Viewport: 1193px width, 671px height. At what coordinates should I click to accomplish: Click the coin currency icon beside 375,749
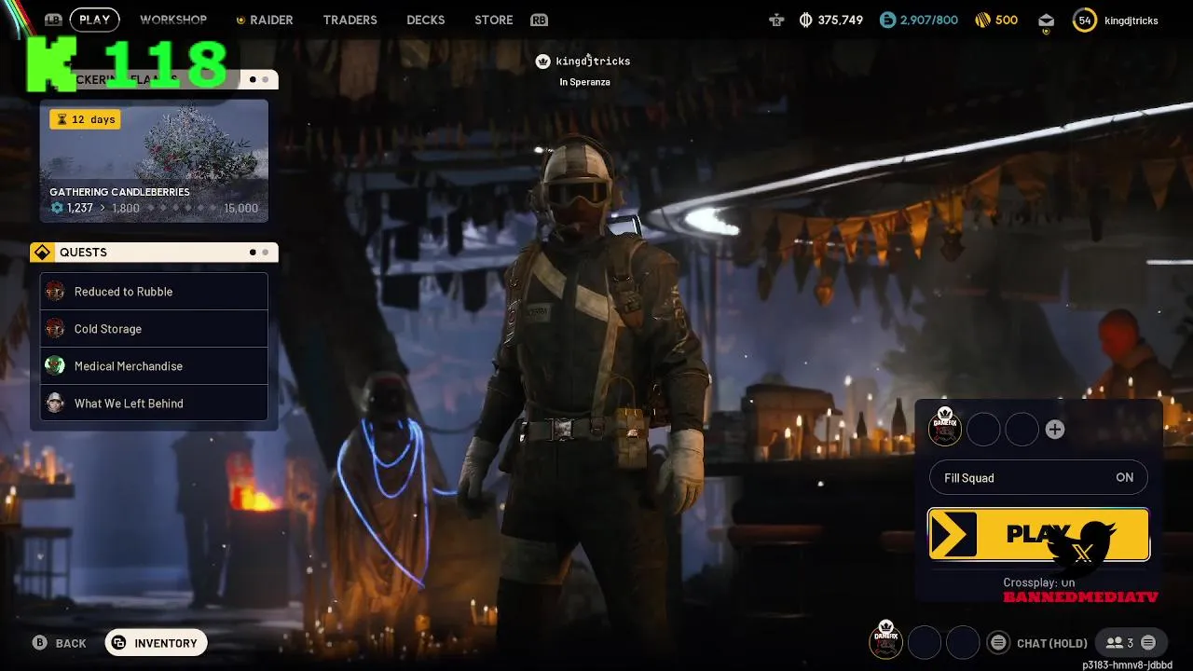806,20
